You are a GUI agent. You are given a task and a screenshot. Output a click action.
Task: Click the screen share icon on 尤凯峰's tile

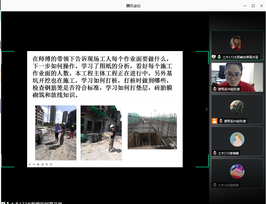click(x=214, y=57)
